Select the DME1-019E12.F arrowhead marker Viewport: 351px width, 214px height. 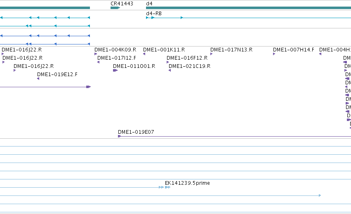[x=38, y=79]
